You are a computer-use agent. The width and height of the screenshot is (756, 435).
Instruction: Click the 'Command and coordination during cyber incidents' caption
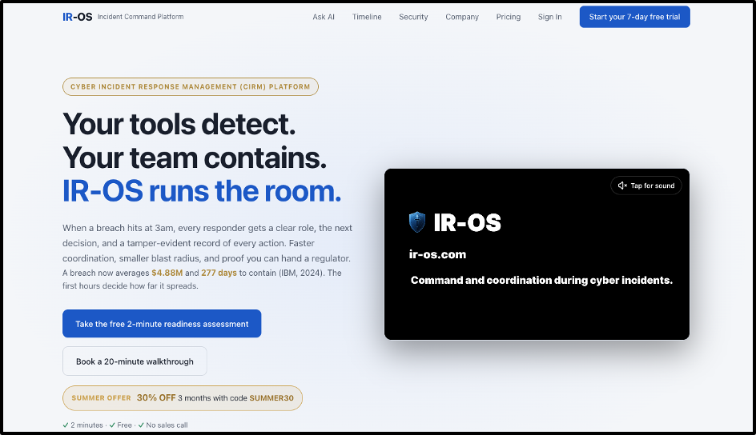541,280
